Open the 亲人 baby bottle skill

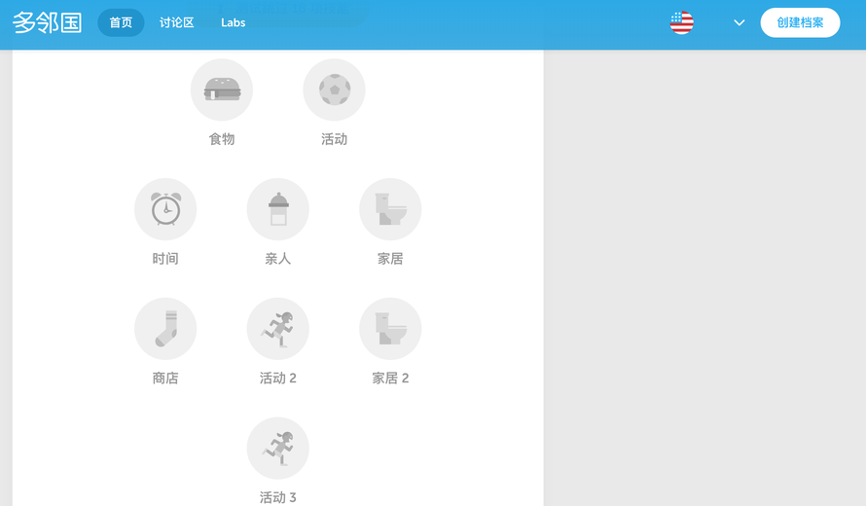[x=278, y=209]
